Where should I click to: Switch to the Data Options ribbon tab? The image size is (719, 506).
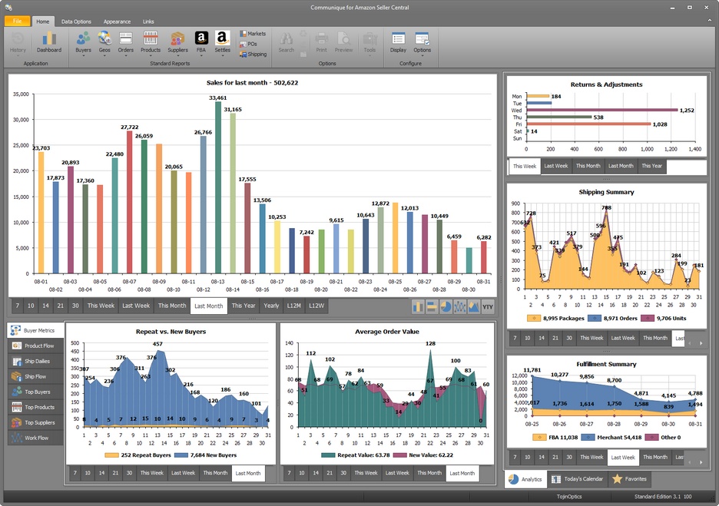76,21
